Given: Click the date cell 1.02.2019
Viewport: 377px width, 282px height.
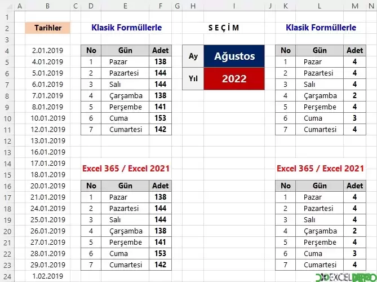Looking at the screenshot, I should [47, 276].
